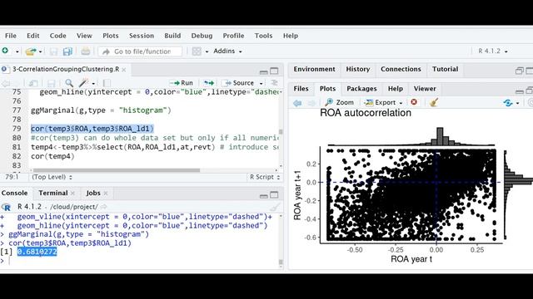Screen dimensions: 533x299
Task: Click the Run button
Action: point(182,83)
